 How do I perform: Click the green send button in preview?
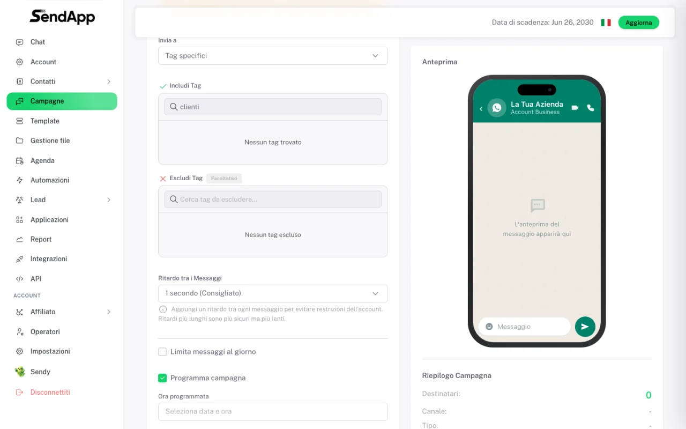[585, 327]
